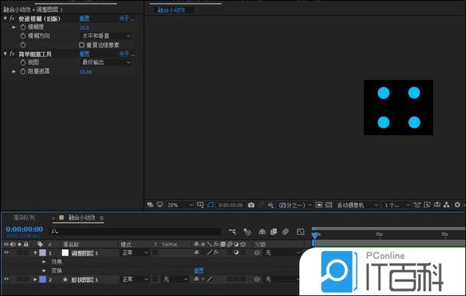Click the toggle transparency grid icon
Viewport: 466px width, 296px height.
coord(329,205)
